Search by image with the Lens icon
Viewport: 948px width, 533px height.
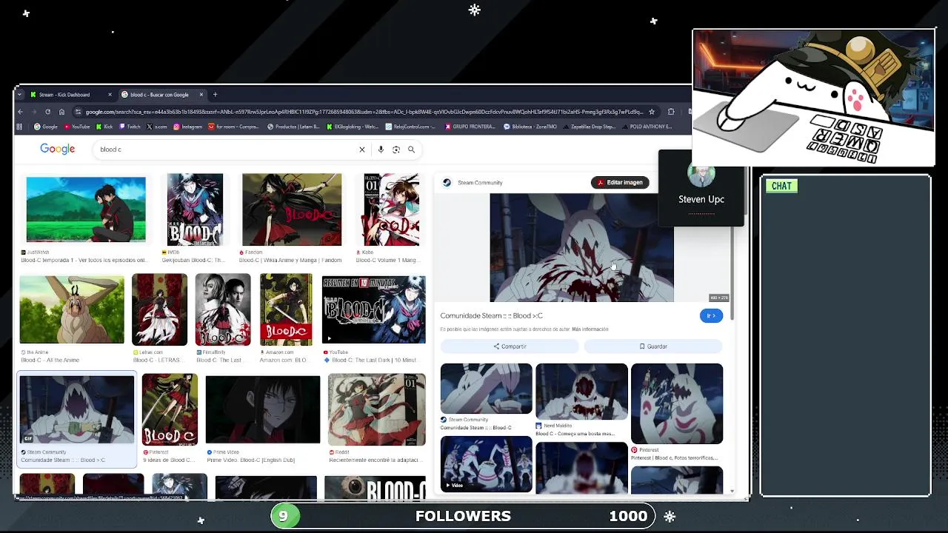(396, 150)
